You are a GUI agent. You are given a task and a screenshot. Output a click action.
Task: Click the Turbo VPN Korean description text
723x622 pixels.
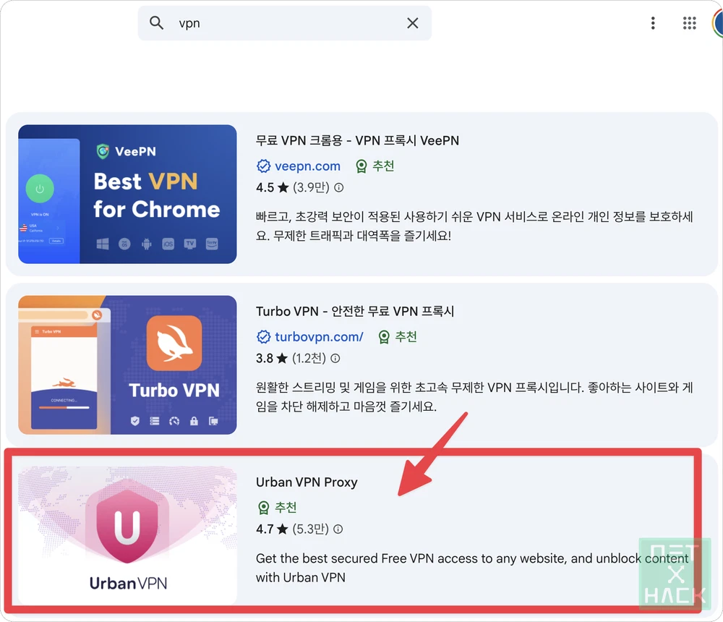(474, 397)
